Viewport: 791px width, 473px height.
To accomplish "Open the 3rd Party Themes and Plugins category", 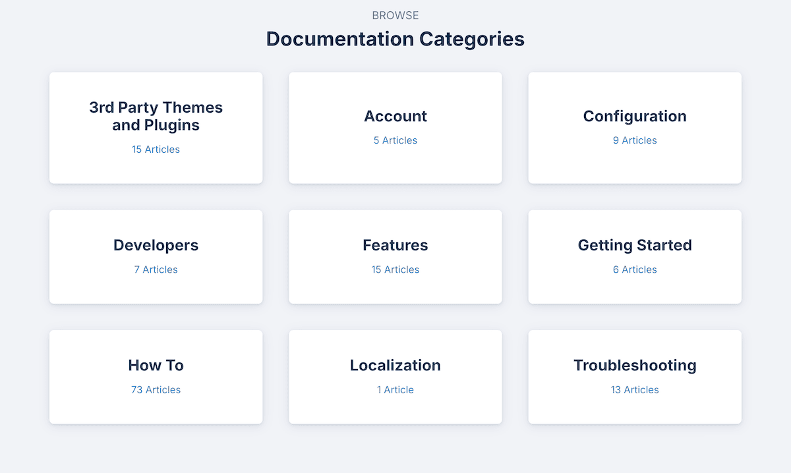I will point(156,116).
